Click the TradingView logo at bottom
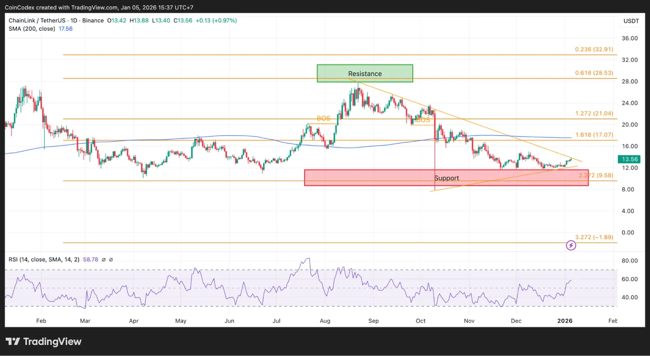 [43, 342]
